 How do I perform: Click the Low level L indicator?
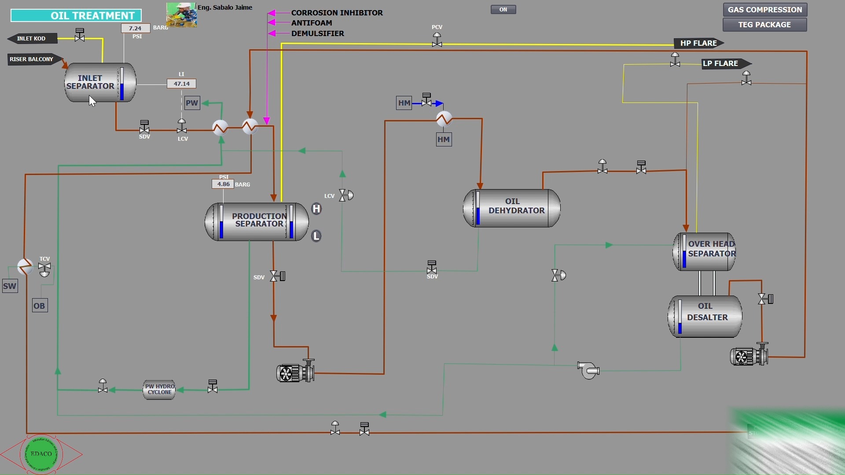(x=316, y=236)
